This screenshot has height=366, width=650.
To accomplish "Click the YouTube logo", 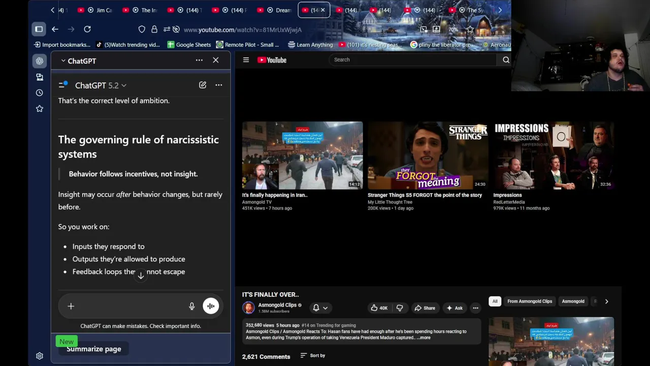I will pyautogui.click(x=272, y=60).
